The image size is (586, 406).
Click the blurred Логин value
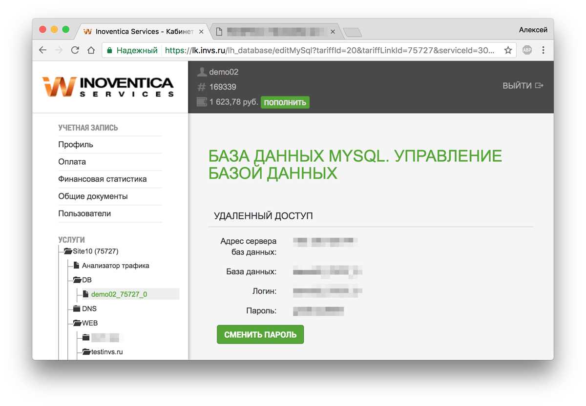click(x=328, y=291)
